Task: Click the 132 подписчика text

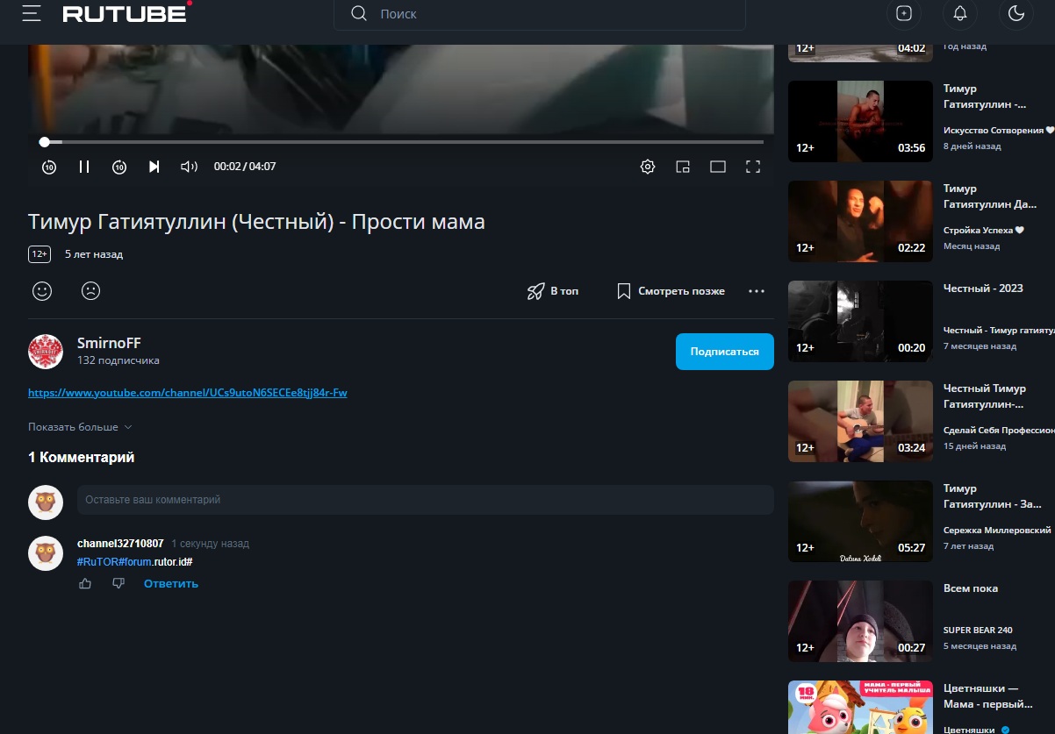Action: [x=118, y=360]
